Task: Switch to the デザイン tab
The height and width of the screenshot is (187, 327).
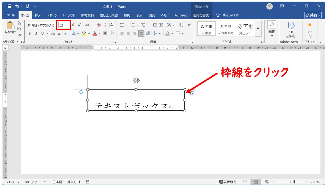Action: [52, 15]
